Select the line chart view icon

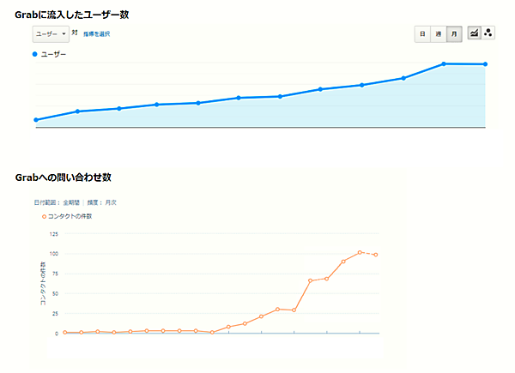coord(474,33)
